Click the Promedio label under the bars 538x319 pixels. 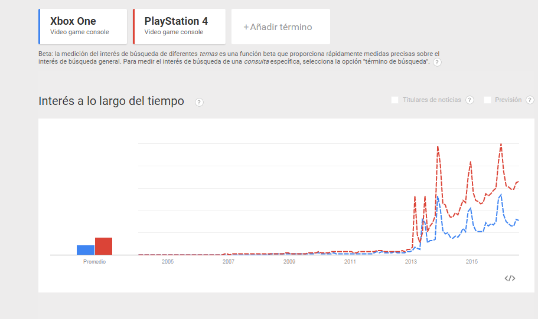coord(94,261)
